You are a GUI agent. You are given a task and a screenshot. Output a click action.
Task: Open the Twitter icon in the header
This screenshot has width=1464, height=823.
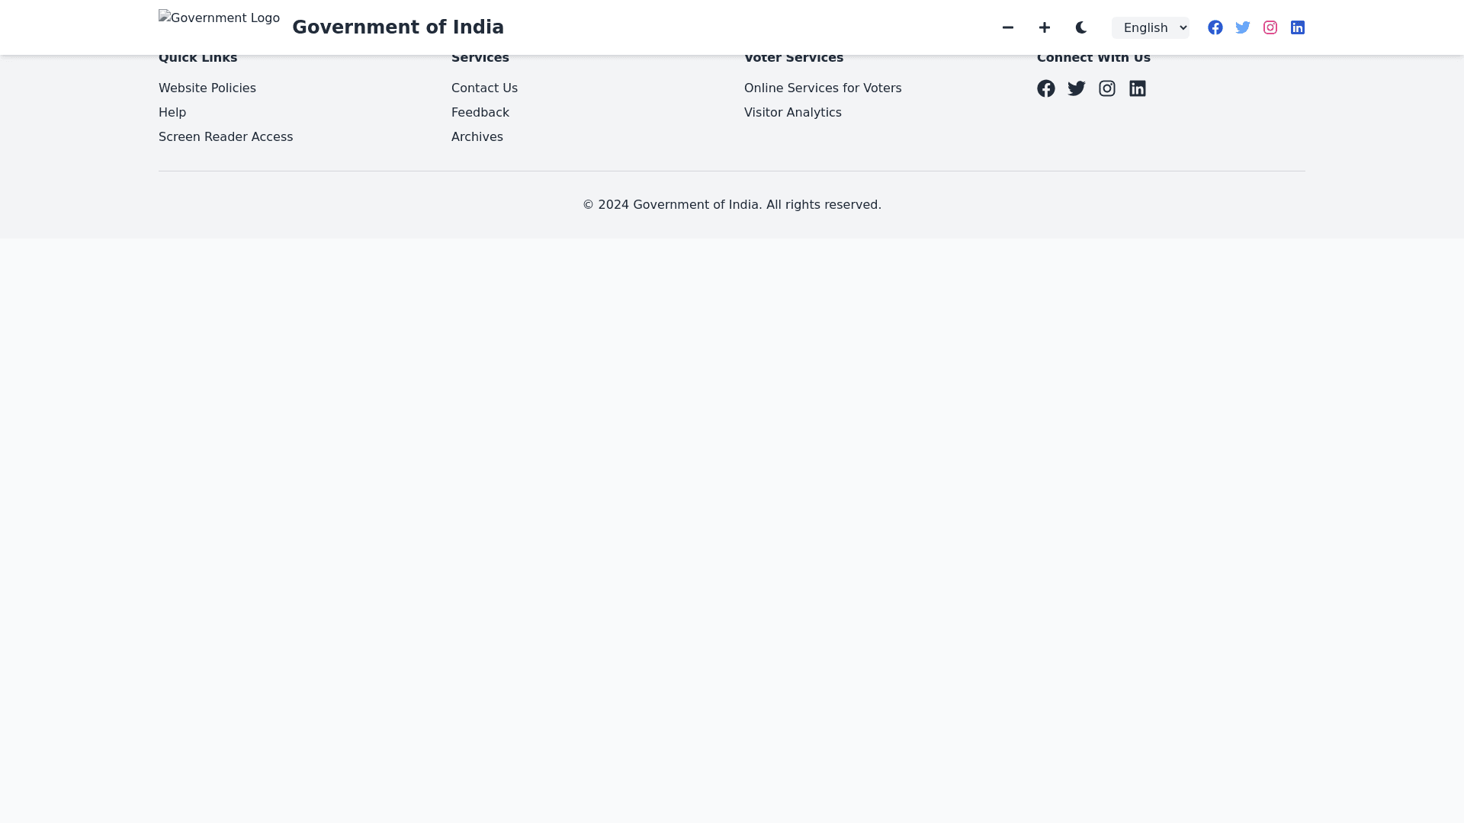pyautogui.click(x=1243, y=27)
